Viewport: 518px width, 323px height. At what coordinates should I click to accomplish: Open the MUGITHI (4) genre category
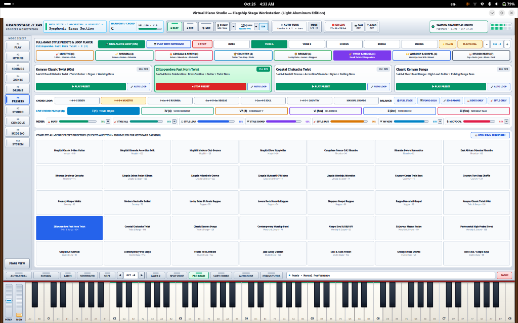click(65, 56)
